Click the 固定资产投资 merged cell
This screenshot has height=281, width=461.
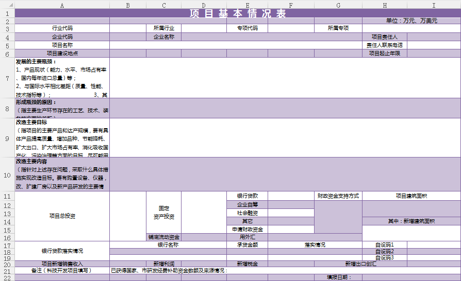[x=163, y=212]
